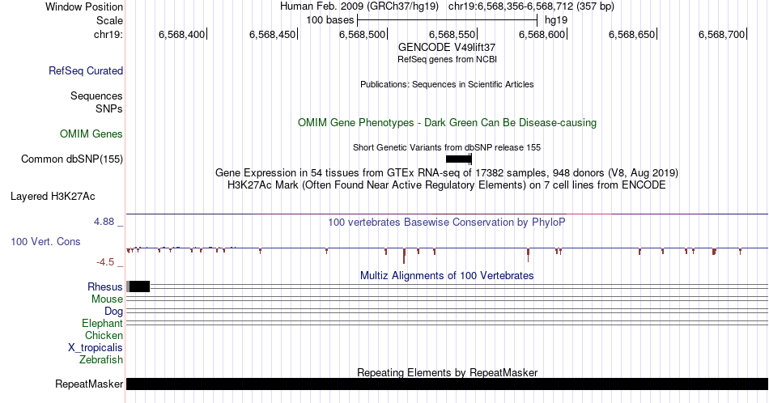Click the SNPs label
Screen dimensions: 769x403
click(109, 108)
